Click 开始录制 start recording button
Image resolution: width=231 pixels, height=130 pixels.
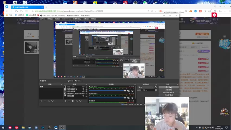click(x=169, y=90)
